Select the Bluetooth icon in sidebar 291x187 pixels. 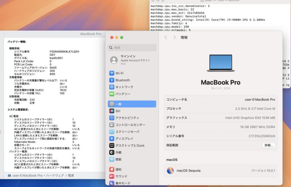coord(112,80)
